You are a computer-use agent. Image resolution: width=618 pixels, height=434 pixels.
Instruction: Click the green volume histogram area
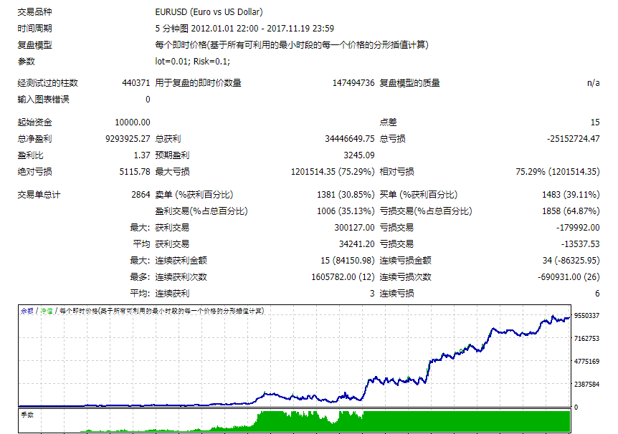coord(308,423)
